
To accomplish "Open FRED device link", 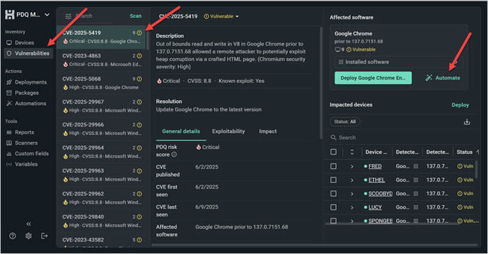I will point(375,166).
